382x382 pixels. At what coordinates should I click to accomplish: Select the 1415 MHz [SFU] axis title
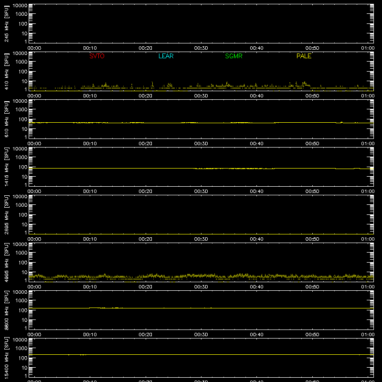tap(6, 167)
